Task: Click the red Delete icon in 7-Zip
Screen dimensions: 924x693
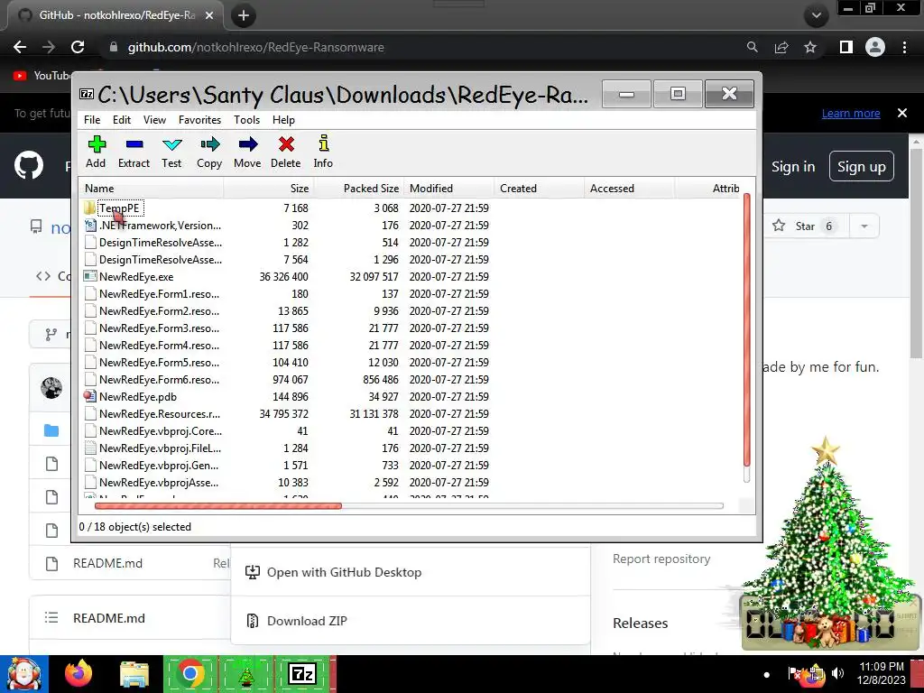Action: coord(286,152)
